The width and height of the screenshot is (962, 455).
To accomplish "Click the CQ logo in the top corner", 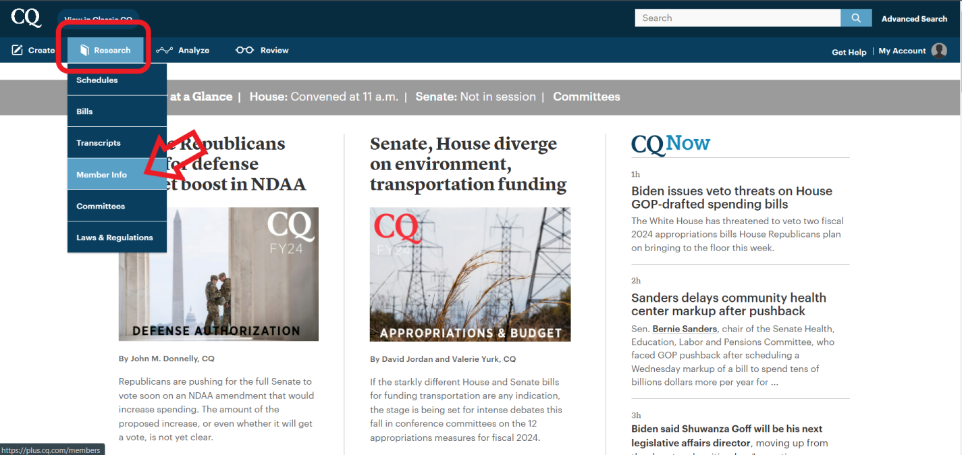I will [26, 18].
